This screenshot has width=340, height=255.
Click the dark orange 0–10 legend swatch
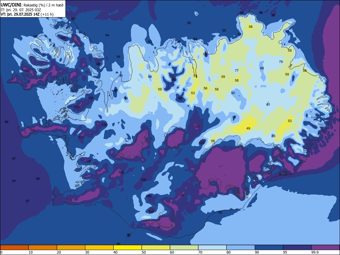(x=14, y=248)
